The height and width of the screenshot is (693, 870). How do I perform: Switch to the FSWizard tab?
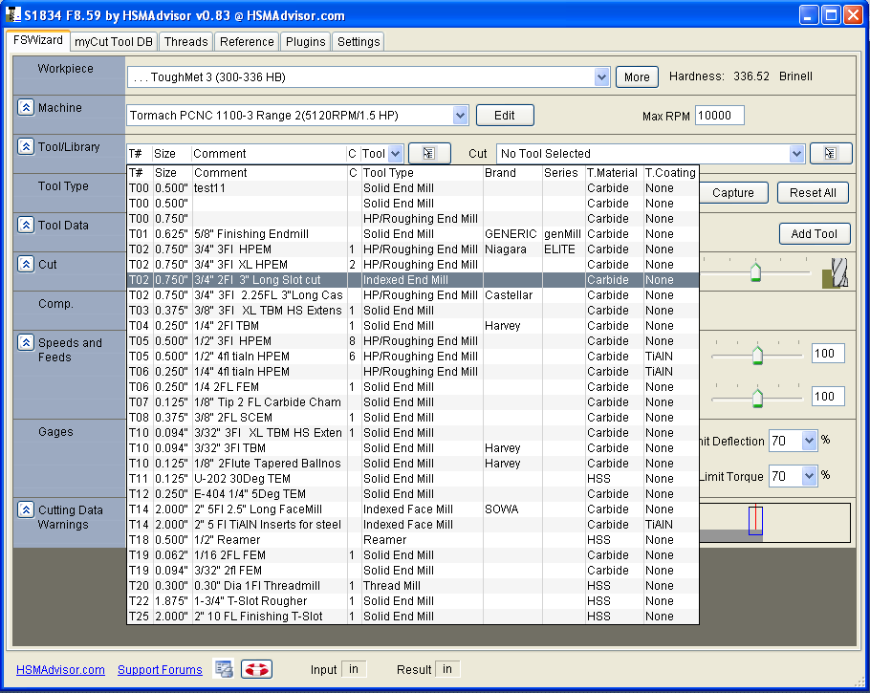pyautogui.click(x=37, y=40)
